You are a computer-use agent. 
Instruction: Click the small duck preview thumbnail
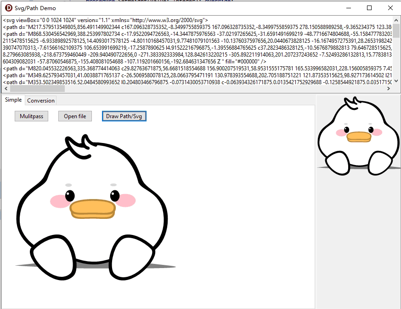359,136
